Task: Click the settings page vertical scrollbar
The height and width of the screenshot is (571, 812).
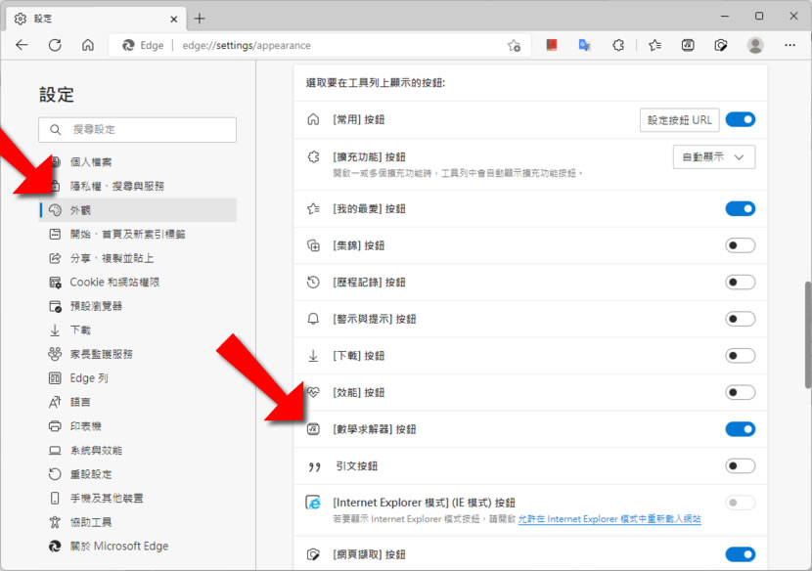Action: click(807, 334)
